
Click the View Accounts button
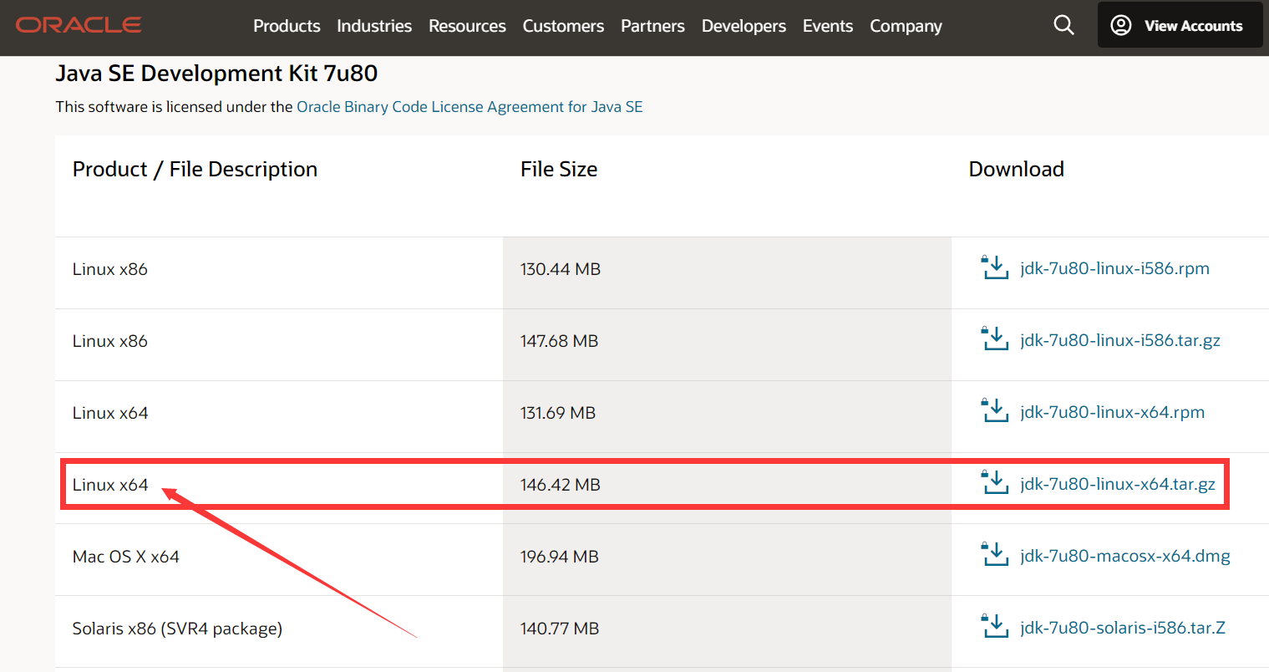1180,25
